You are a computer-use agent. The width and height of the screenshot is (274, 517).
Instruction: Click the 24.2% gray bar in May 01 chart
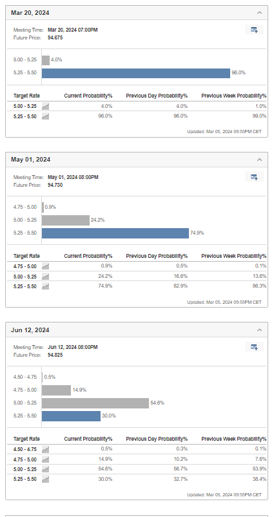tap(66, 220)
